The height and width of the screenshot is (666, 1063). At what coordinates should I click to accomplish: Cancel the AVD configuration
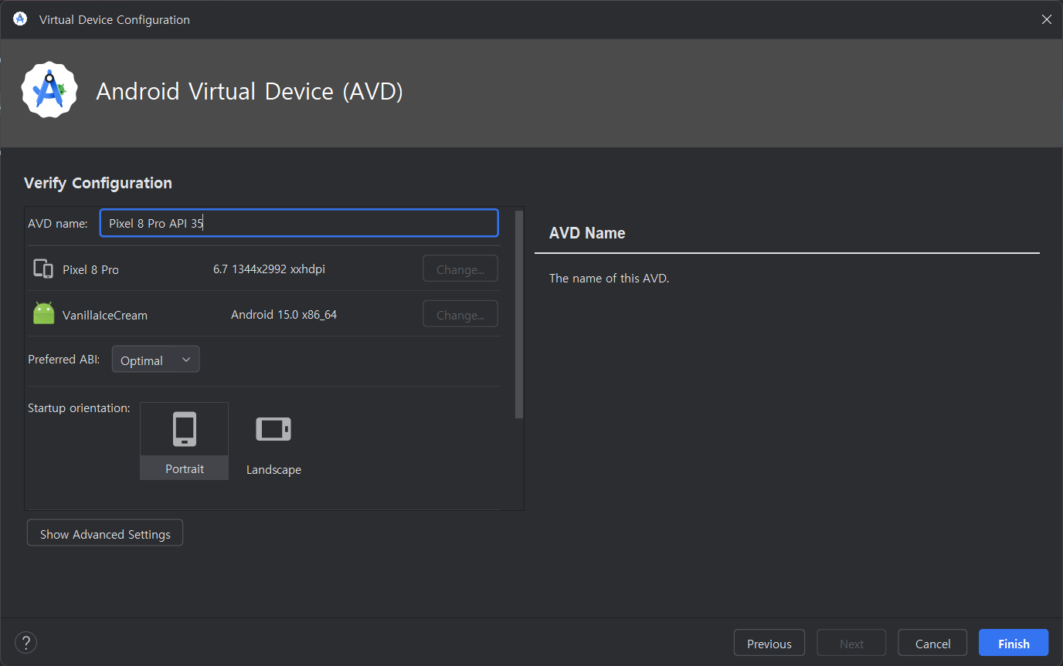(932, 644)
